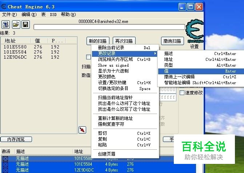Select 粘贴 from context menu
Screen dimensions: 244x173
pos(125,145)
